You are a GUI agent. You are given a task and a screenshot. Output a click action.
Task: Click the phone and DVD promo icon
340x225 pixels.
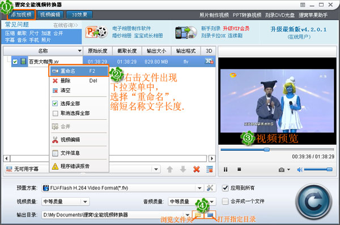pos(186,32)
